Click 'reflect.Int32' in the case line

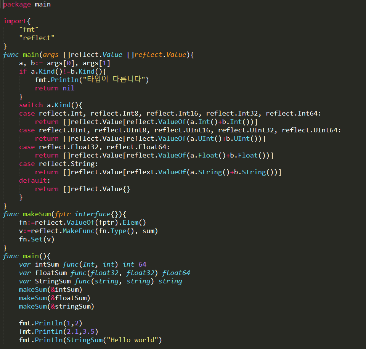tap(232, 114)
